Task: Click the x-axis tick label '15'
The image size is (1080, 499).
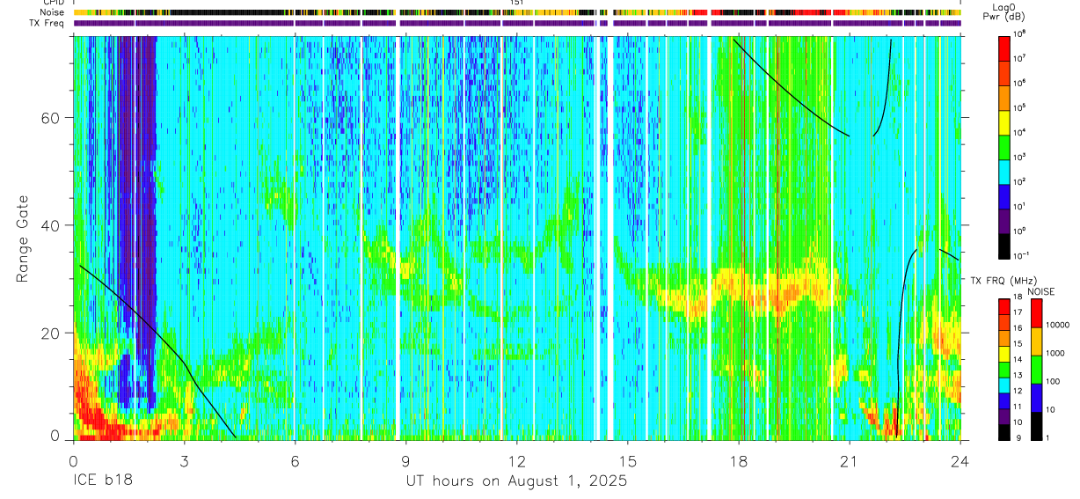Action: tap(628, 460)
